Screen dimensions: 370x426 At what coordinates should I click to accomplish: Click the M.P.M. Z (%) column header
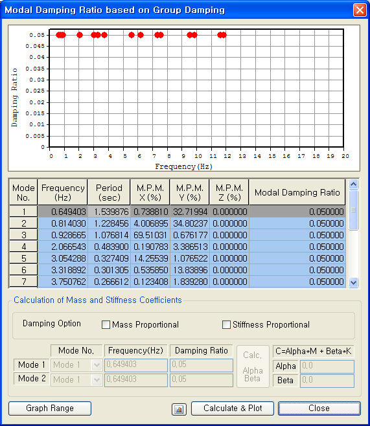(229, 192)
